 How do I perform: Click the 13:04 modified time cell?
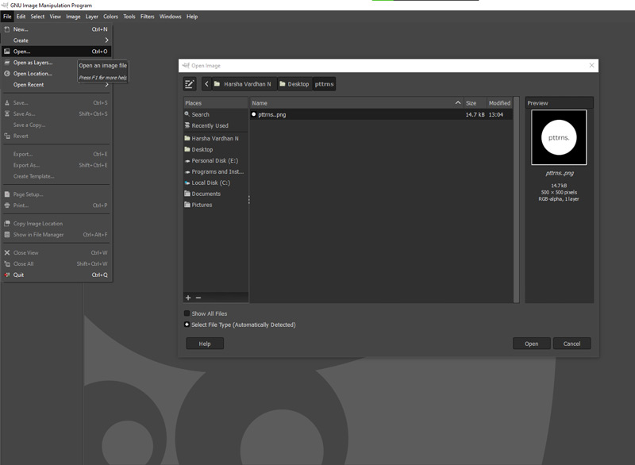[x=495, y=114]
